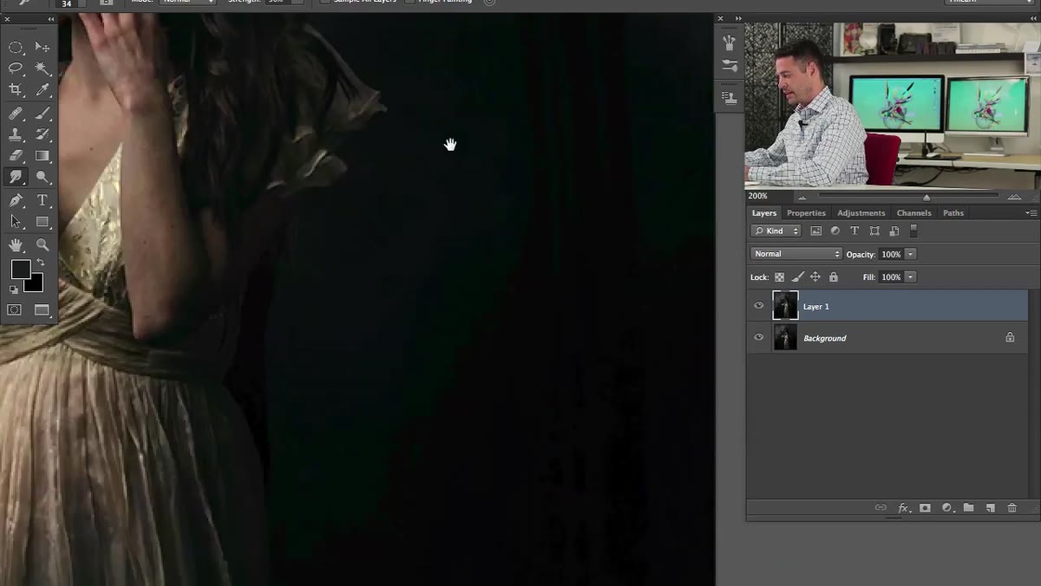The height and width of the screenshot is (586, 1041).
Task: Select the Healing Brush tool
Action: [16, 113]
